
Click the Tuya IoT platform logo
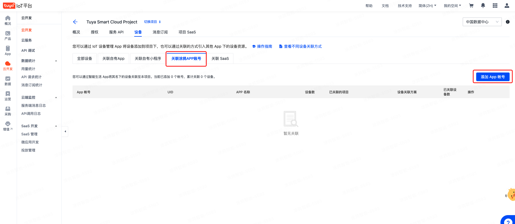point(17,6)
